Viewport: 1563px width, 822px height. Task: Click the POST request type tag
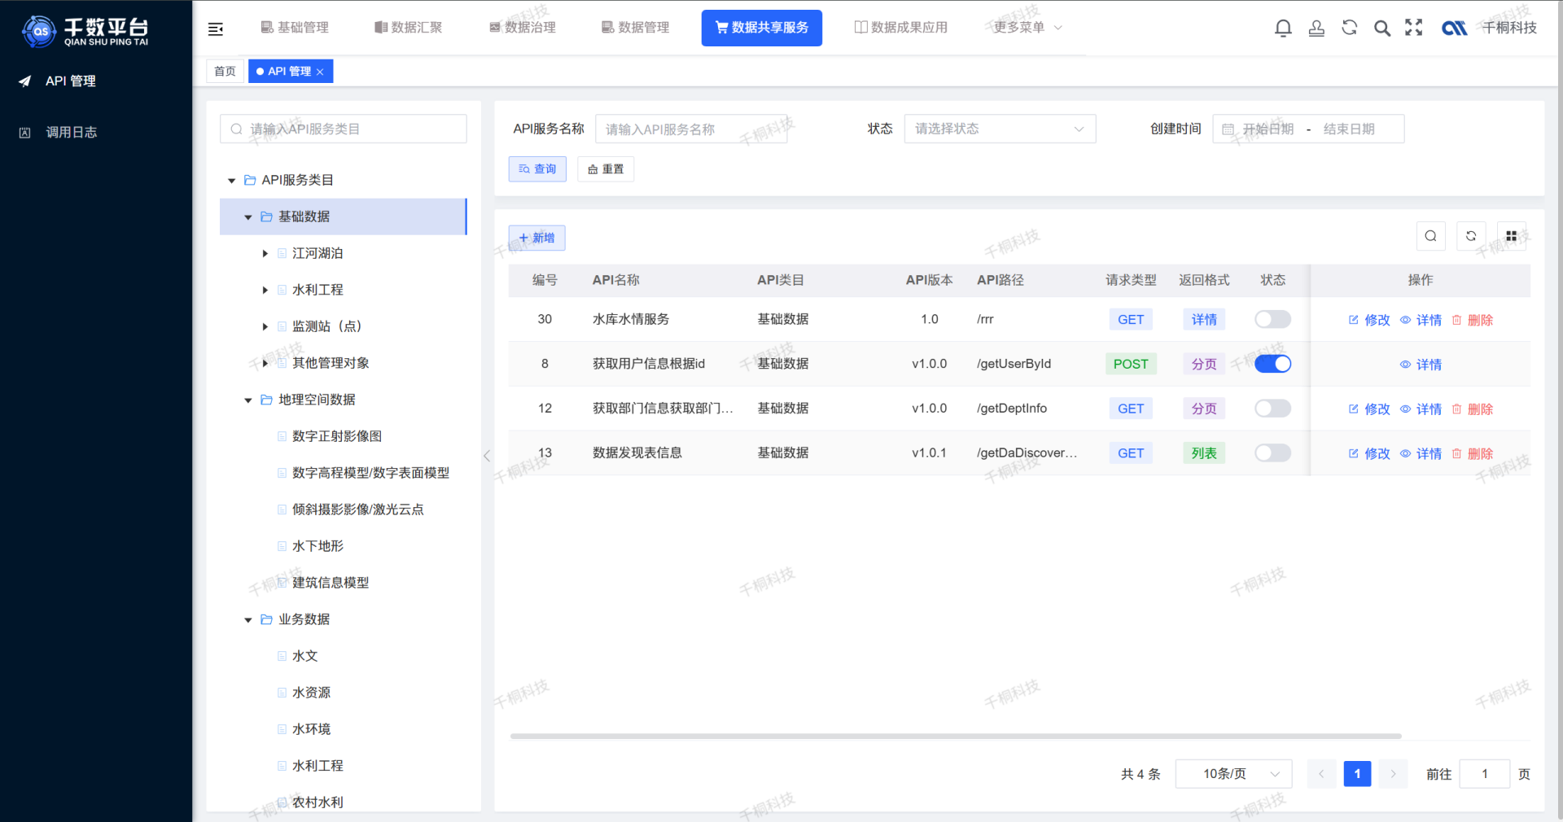[x=1131, y=364]
